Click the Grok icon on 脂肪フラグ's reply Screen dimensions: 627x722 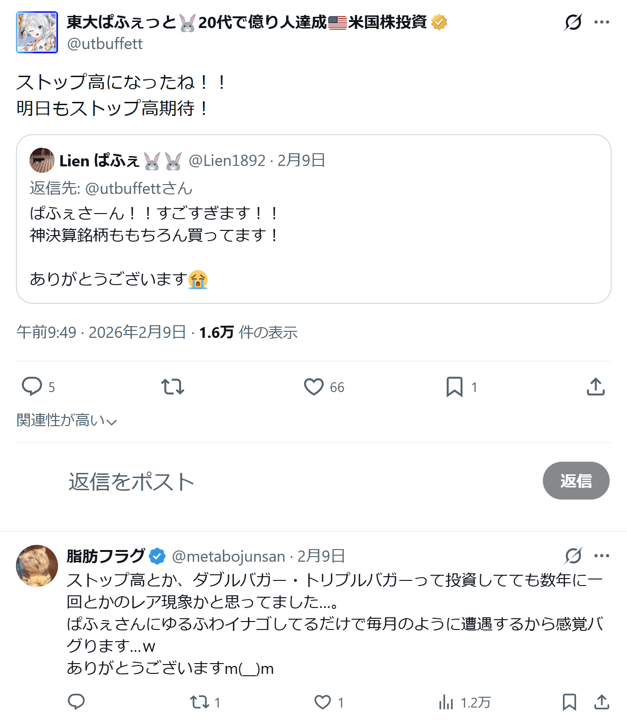tap(573, 556)
